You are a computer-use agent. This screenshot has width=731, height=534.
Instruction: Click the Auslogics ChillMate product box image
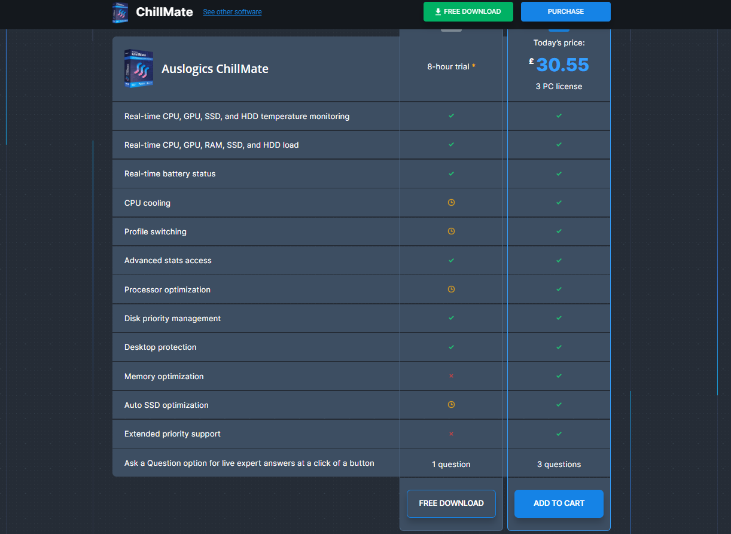tap(138, 68)
